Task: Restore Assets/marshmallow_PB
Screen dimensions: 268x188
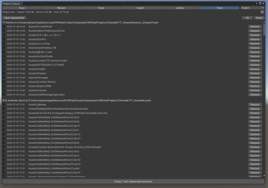Action: (x=255, y=48)
